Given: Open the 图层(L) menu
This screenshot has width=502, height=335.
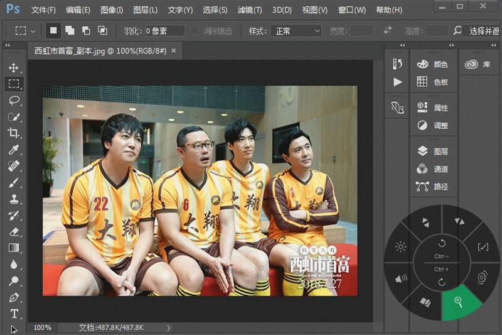Looking at the screenshot, I should [x=146, y=10].
